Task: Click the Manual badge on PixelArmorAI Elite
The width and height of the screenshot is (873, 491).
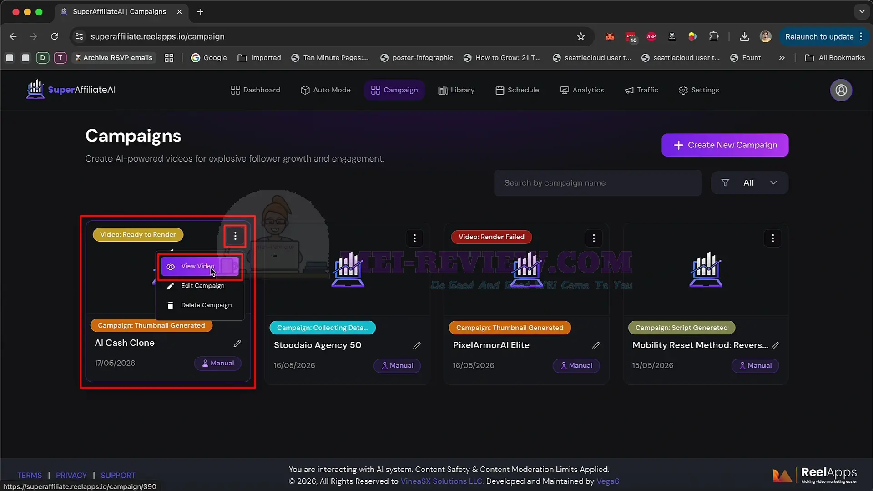Action: (576, 365)
